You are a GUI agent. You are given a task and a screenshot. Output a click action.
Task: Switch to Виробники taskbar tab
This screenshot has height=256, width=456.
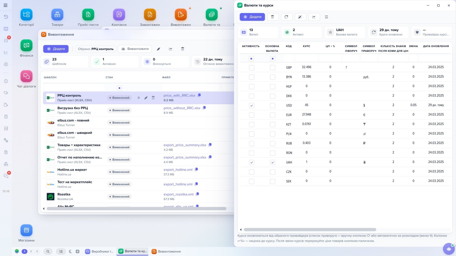[x=99, y=251]
